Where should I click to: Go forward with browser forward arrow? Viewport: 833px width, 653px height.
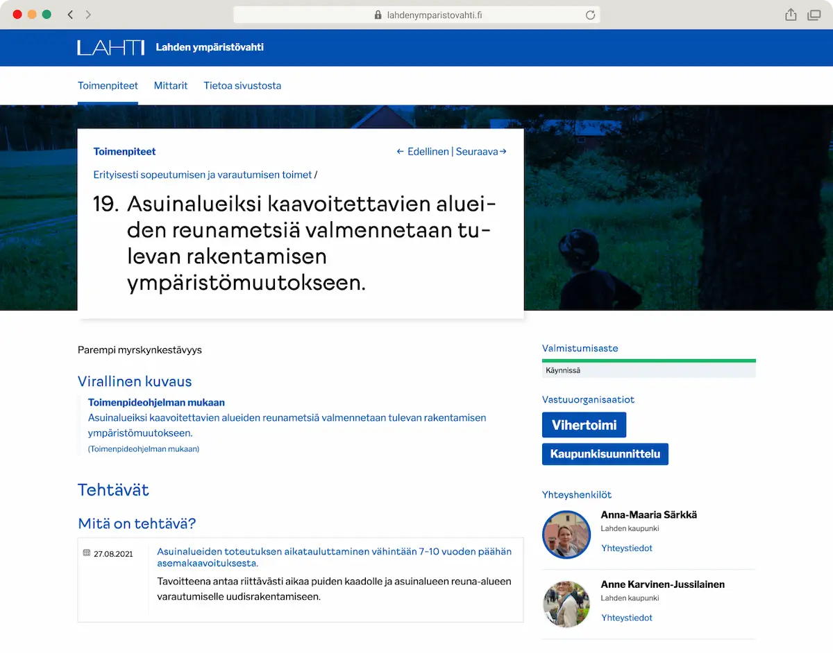click(x=88, y=15)
